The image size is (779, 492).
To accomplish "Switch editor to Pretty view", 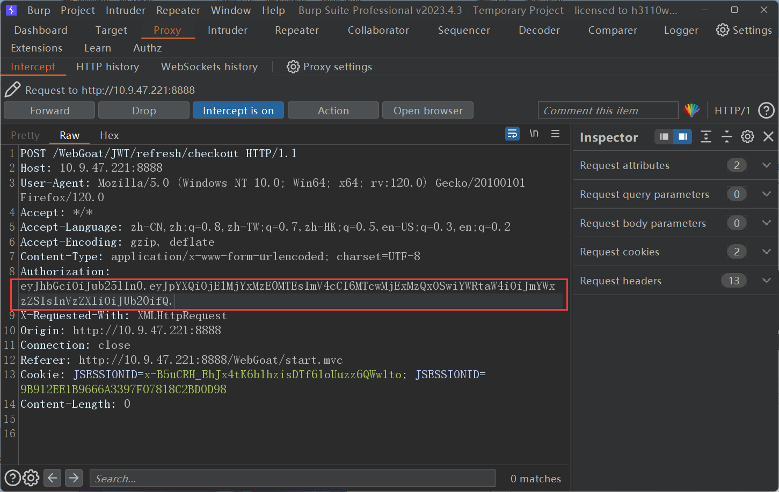I will tap(25, 135).
